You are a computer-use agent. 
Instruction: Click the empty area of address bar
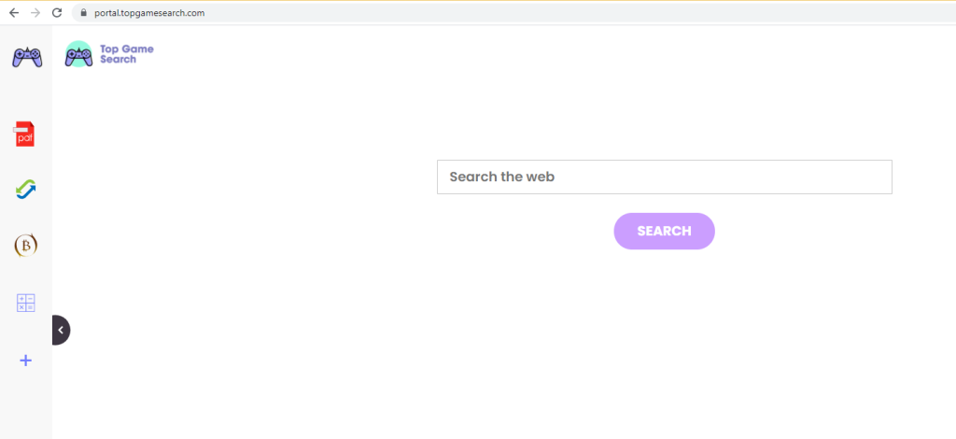(x=579, y=13)
